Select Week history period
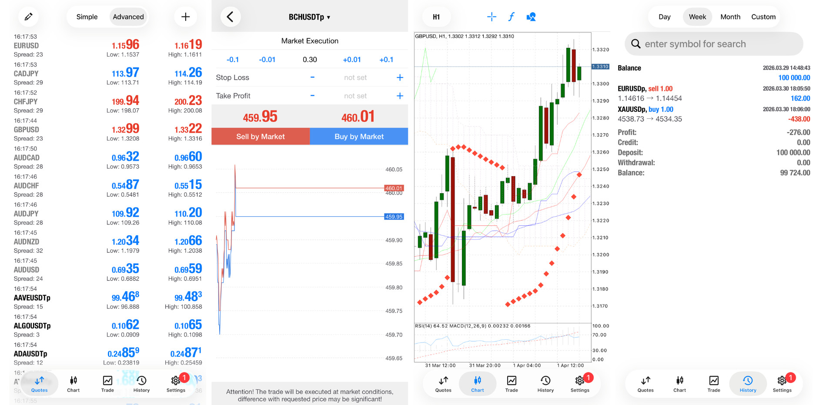This screenshot has height=405, width=826. tap(697, 17)
